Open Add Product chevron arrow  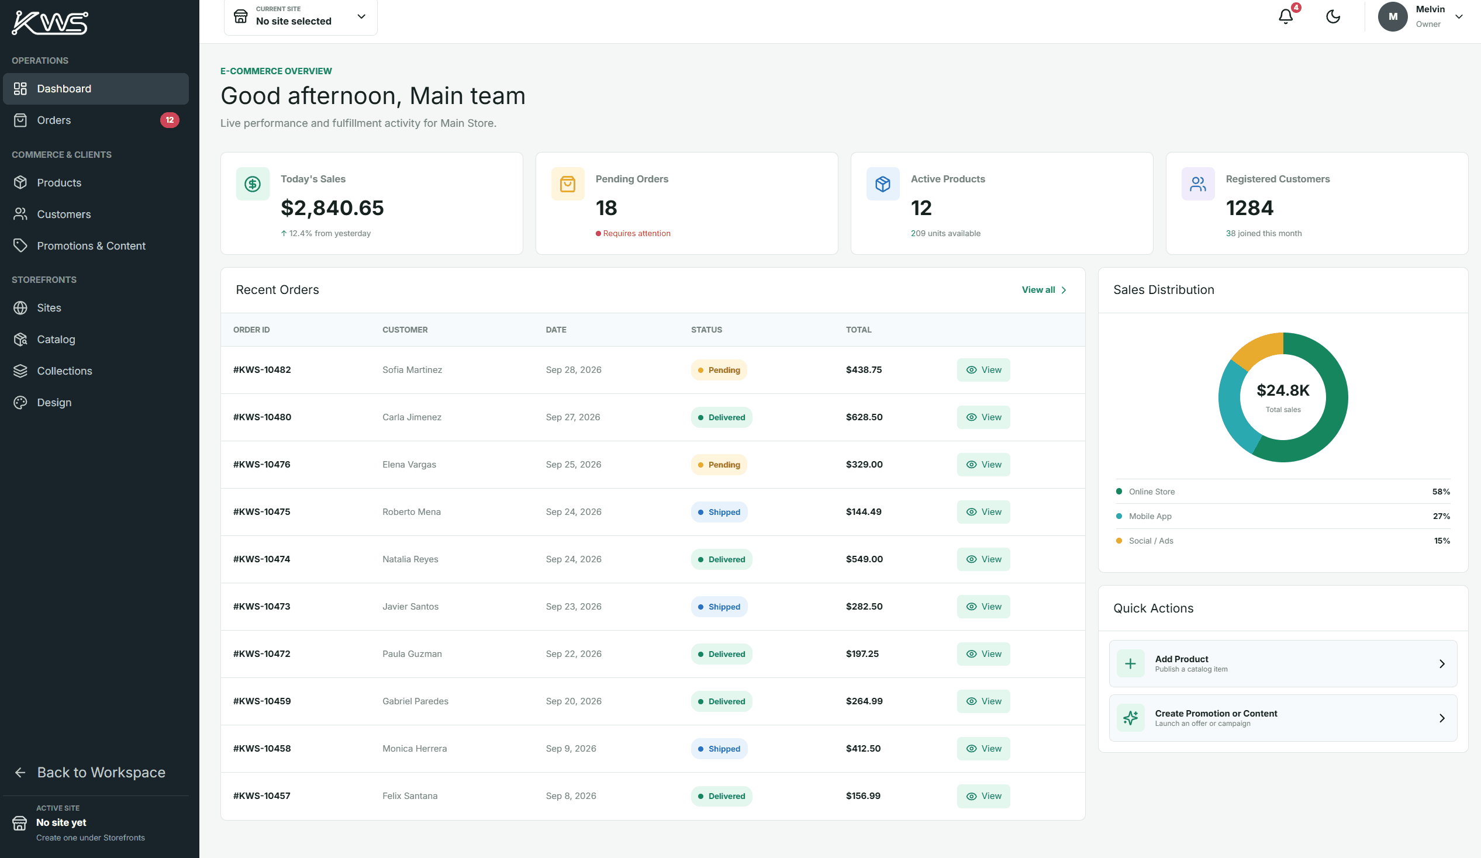coord(1442,663)
